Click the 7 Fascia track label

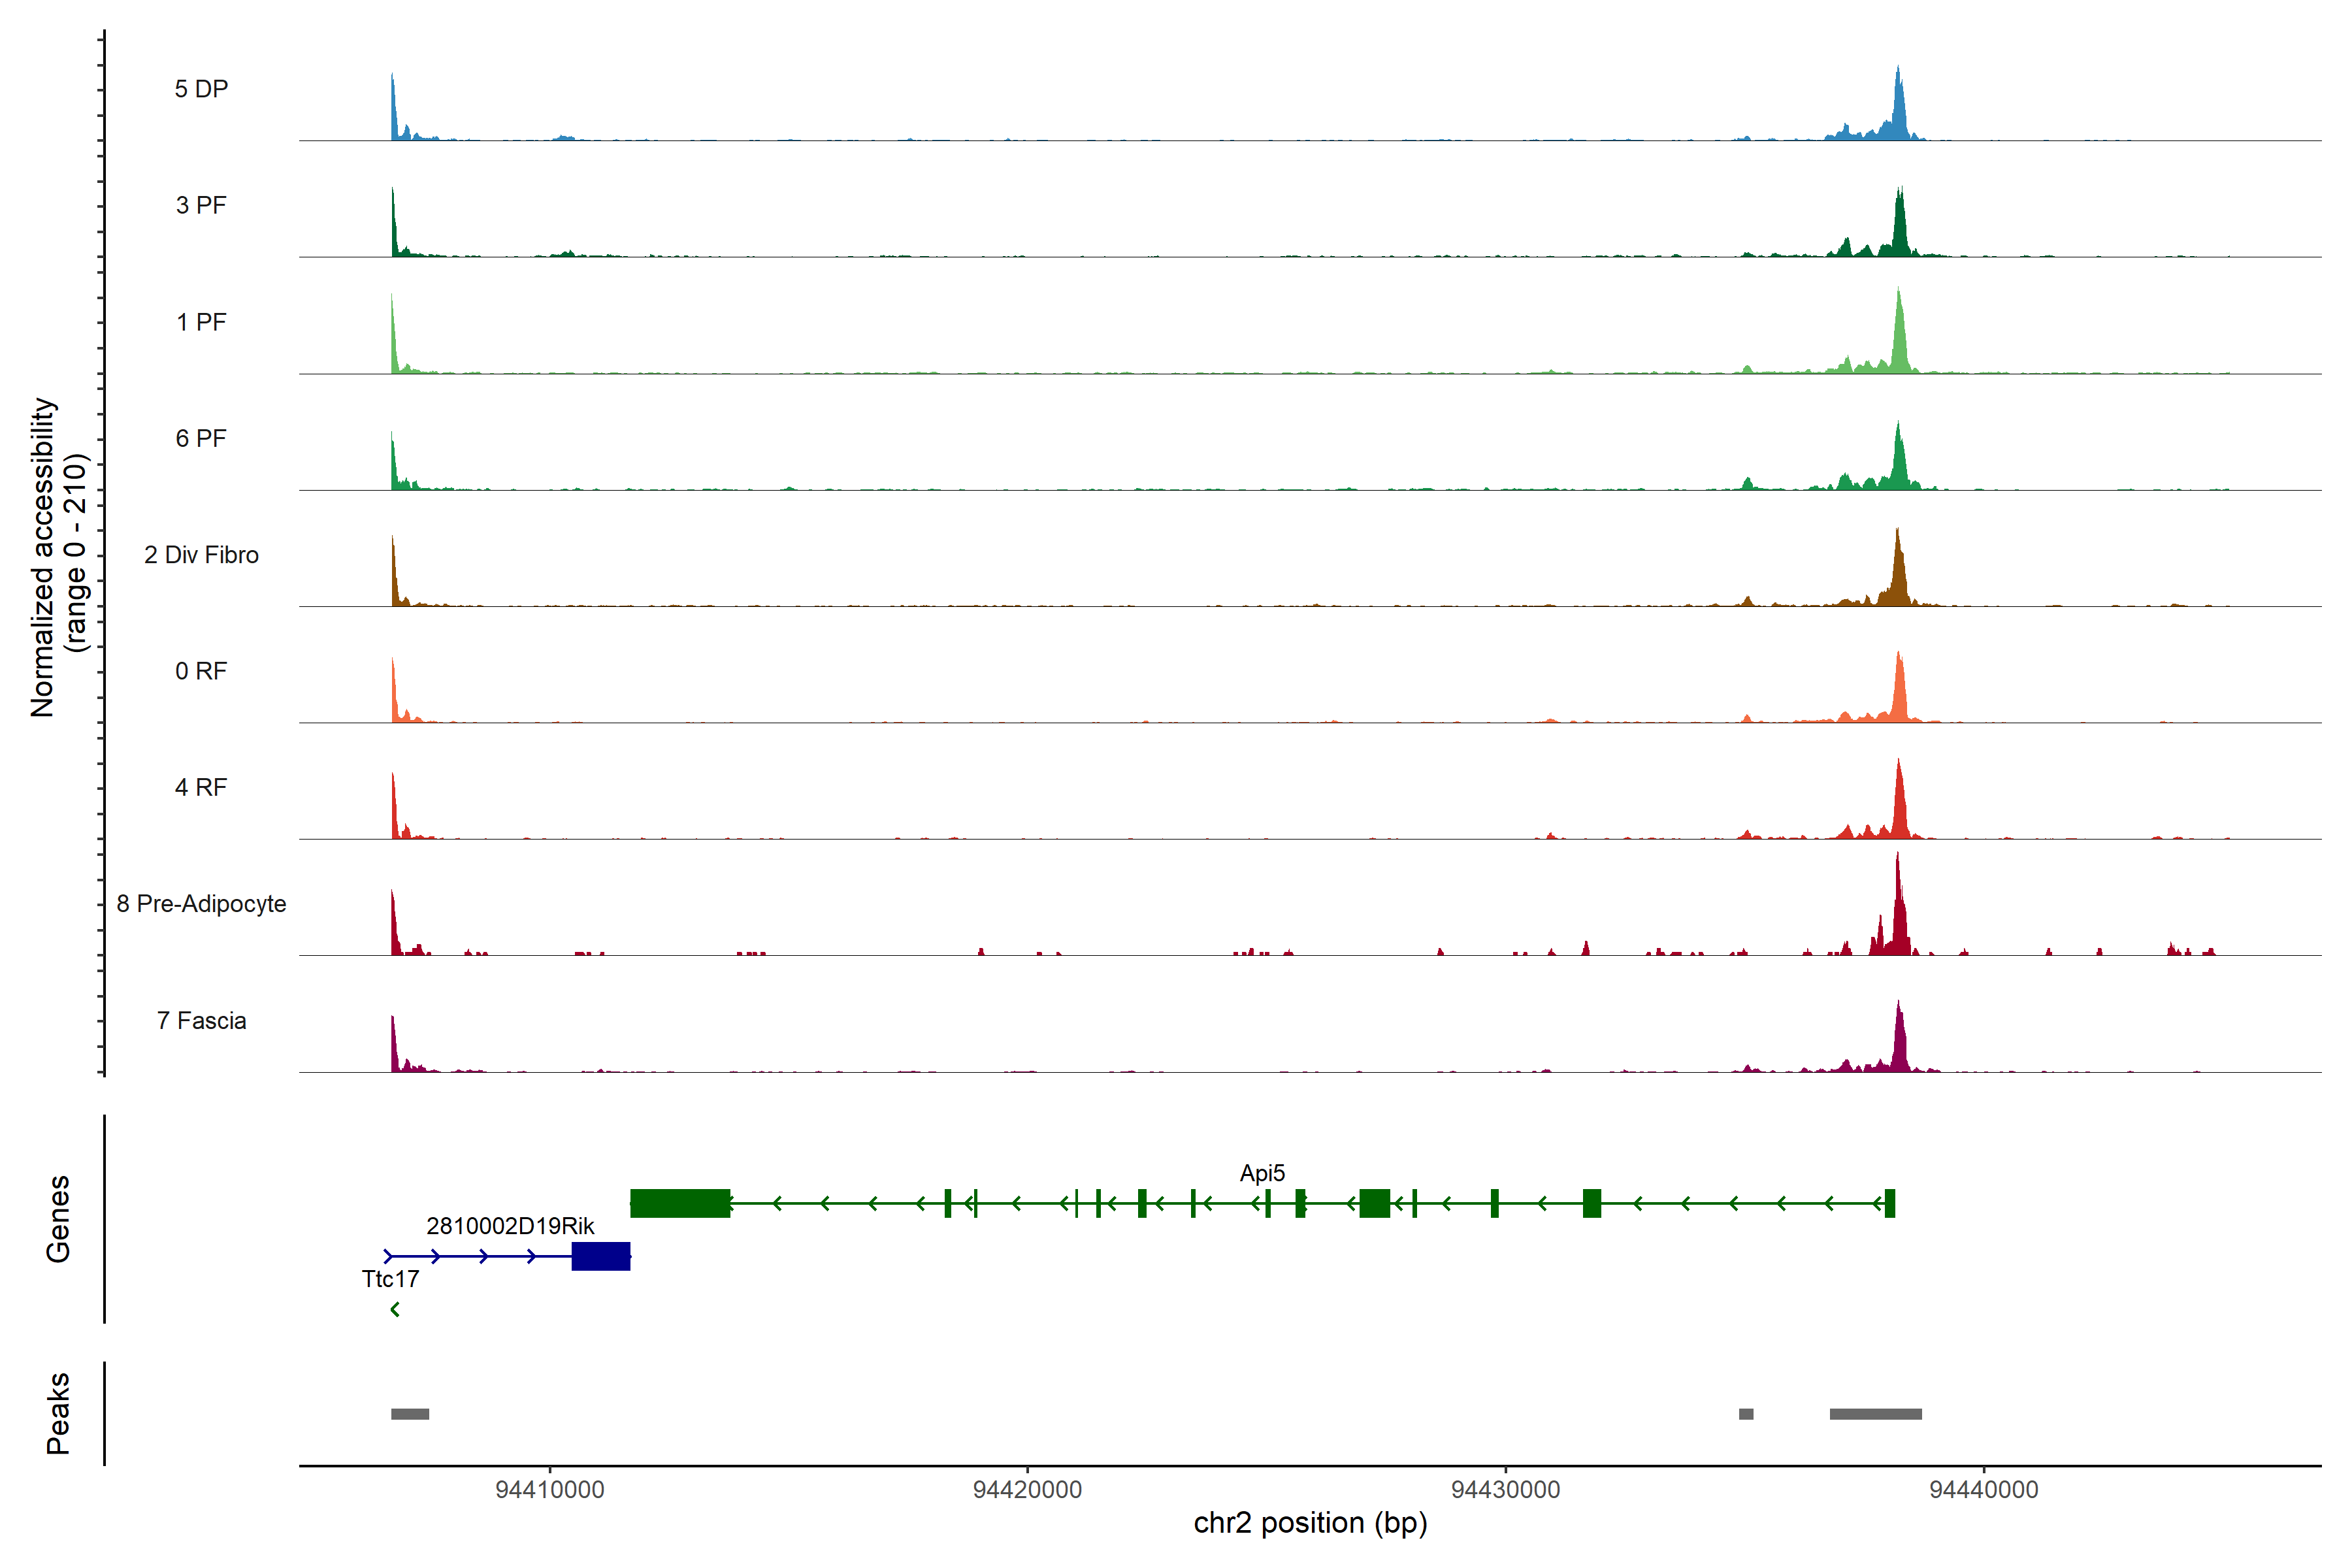pyautogui.click(x=201, y=1020)
